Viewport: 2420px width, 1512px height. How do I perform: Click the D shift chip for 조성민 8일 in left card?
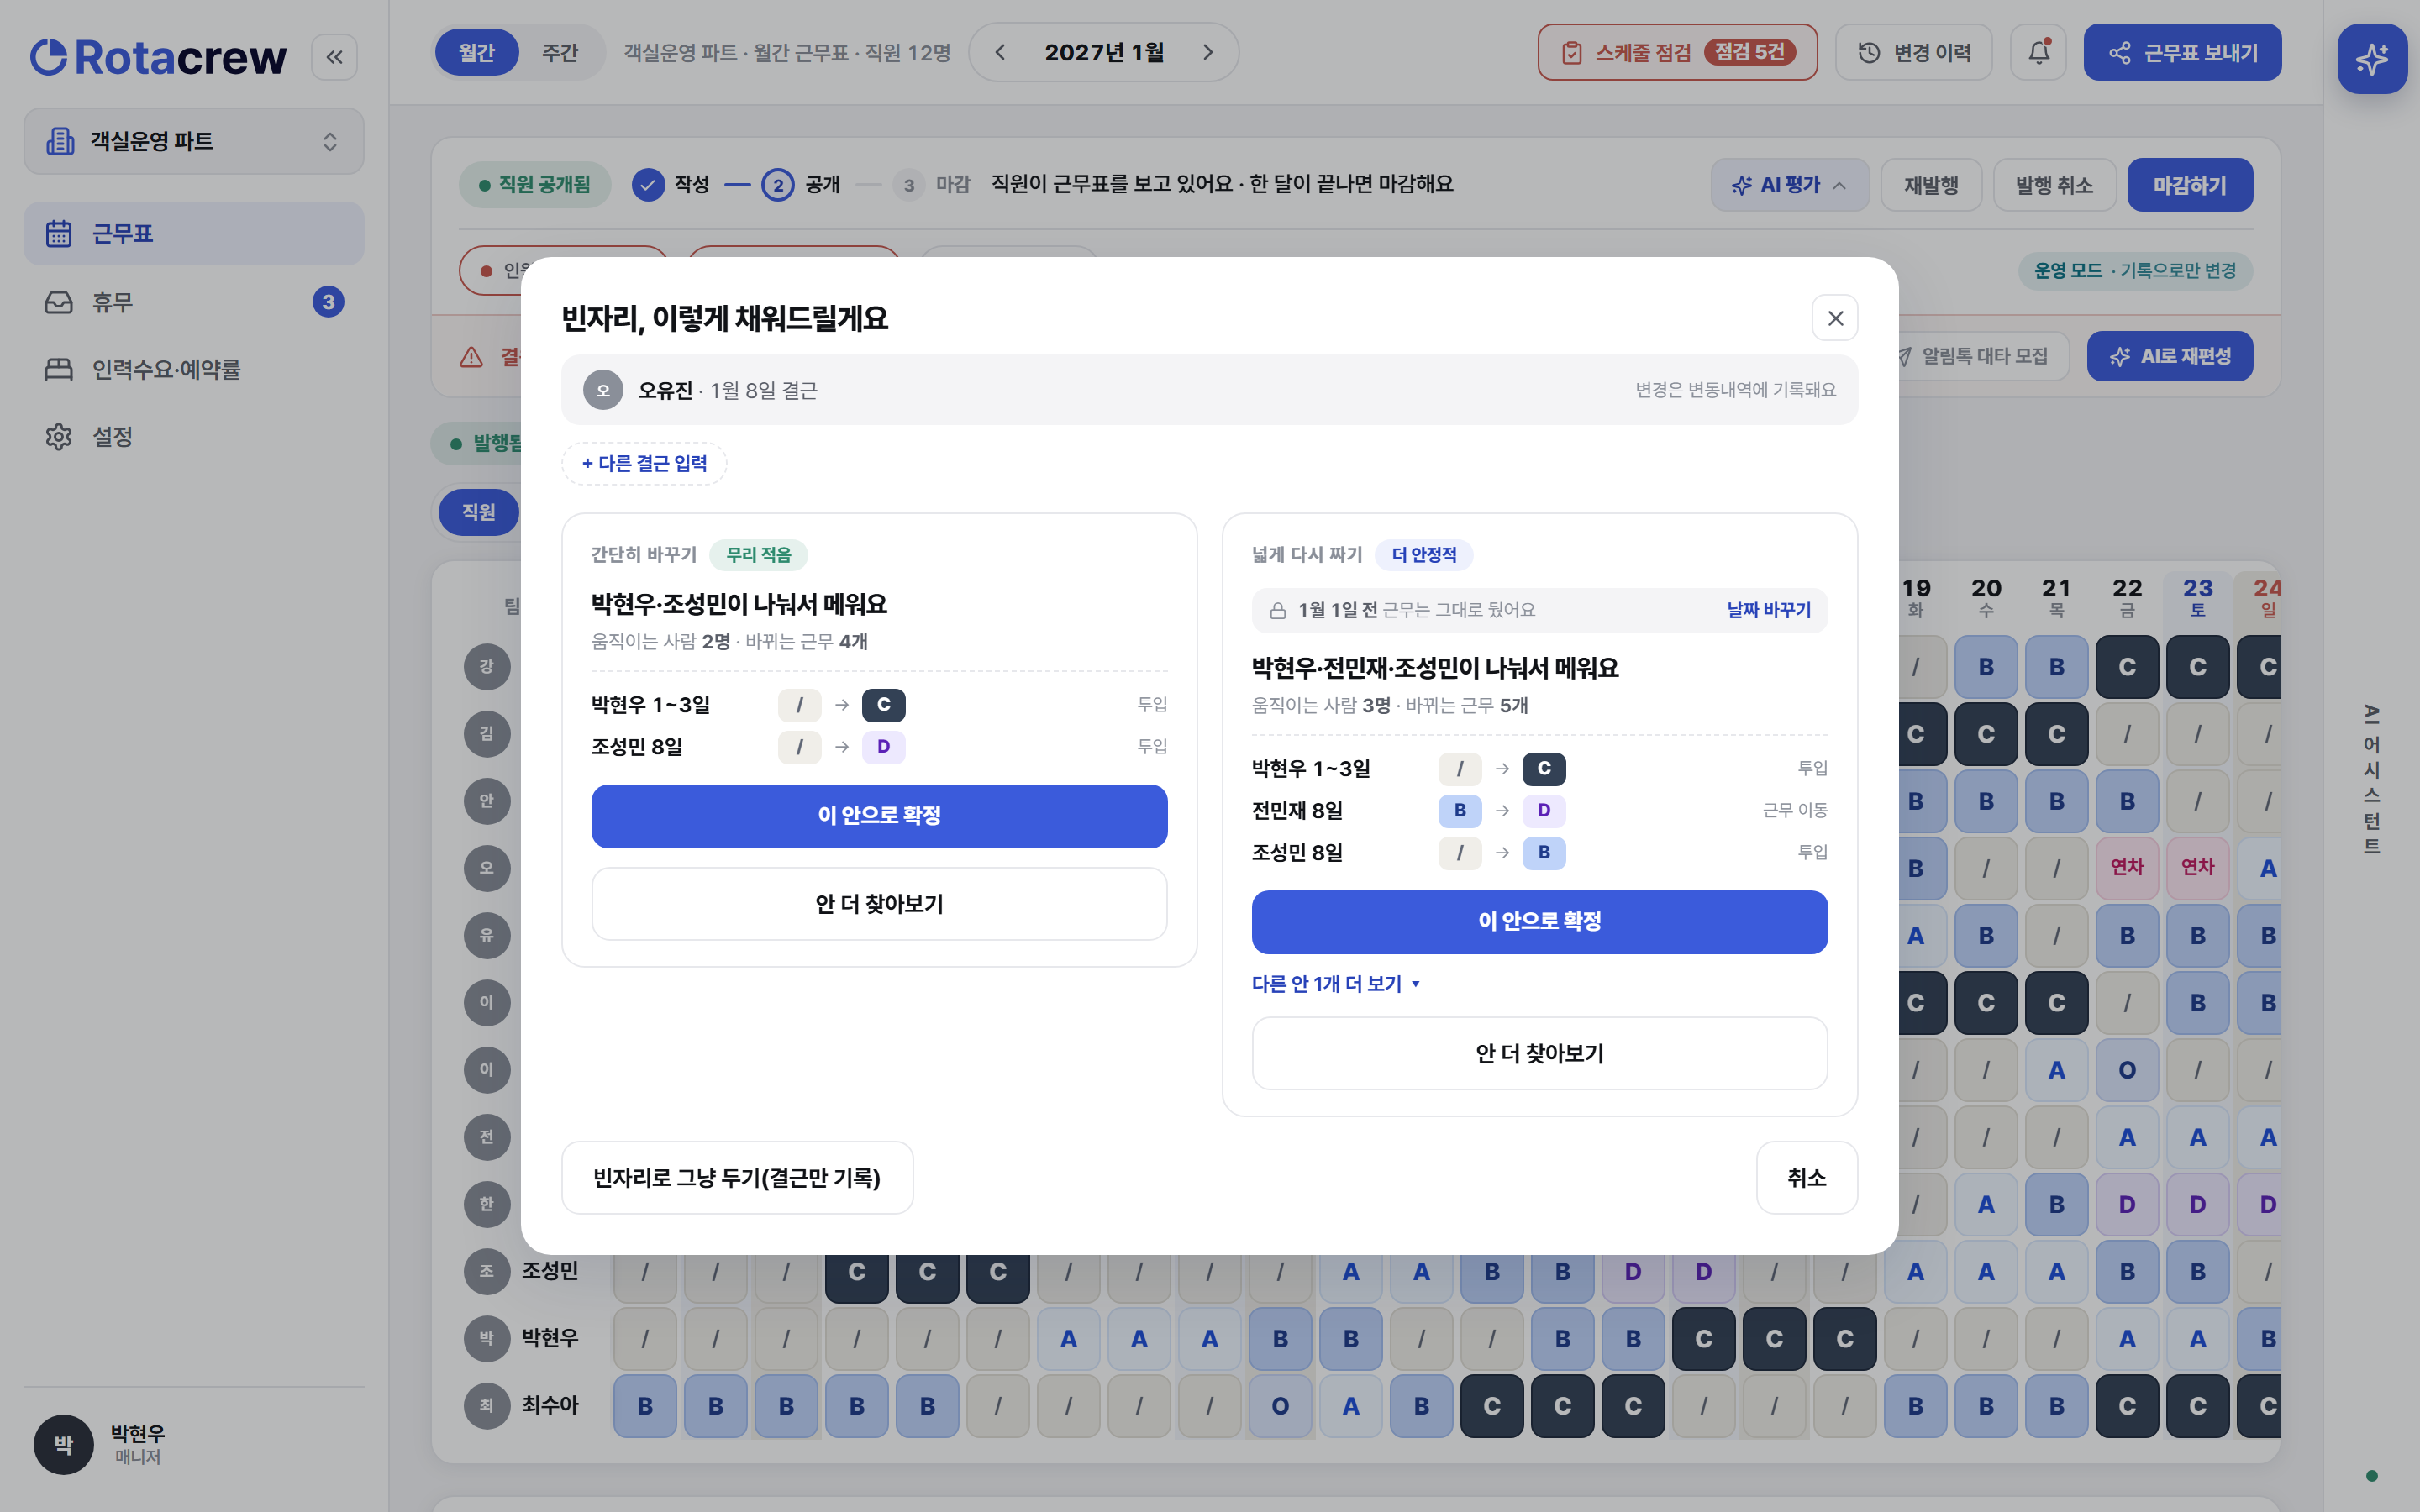tap(883, 746)
